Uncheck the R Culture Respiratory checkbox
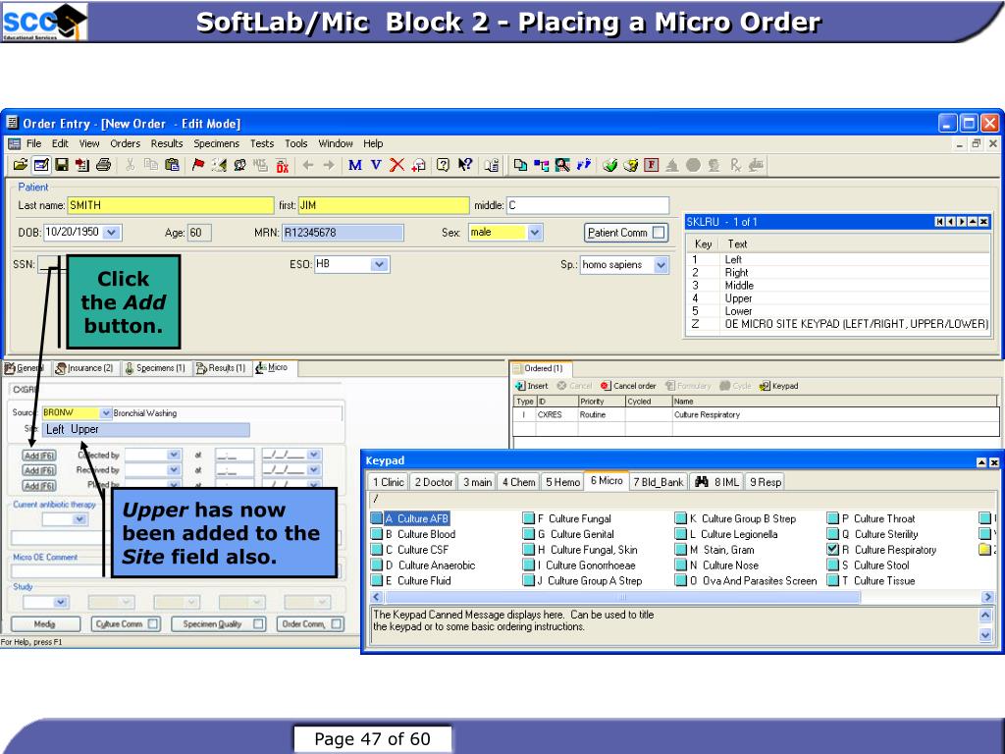The width and height of the screenshot is (1005, 754). click(832, 550)
